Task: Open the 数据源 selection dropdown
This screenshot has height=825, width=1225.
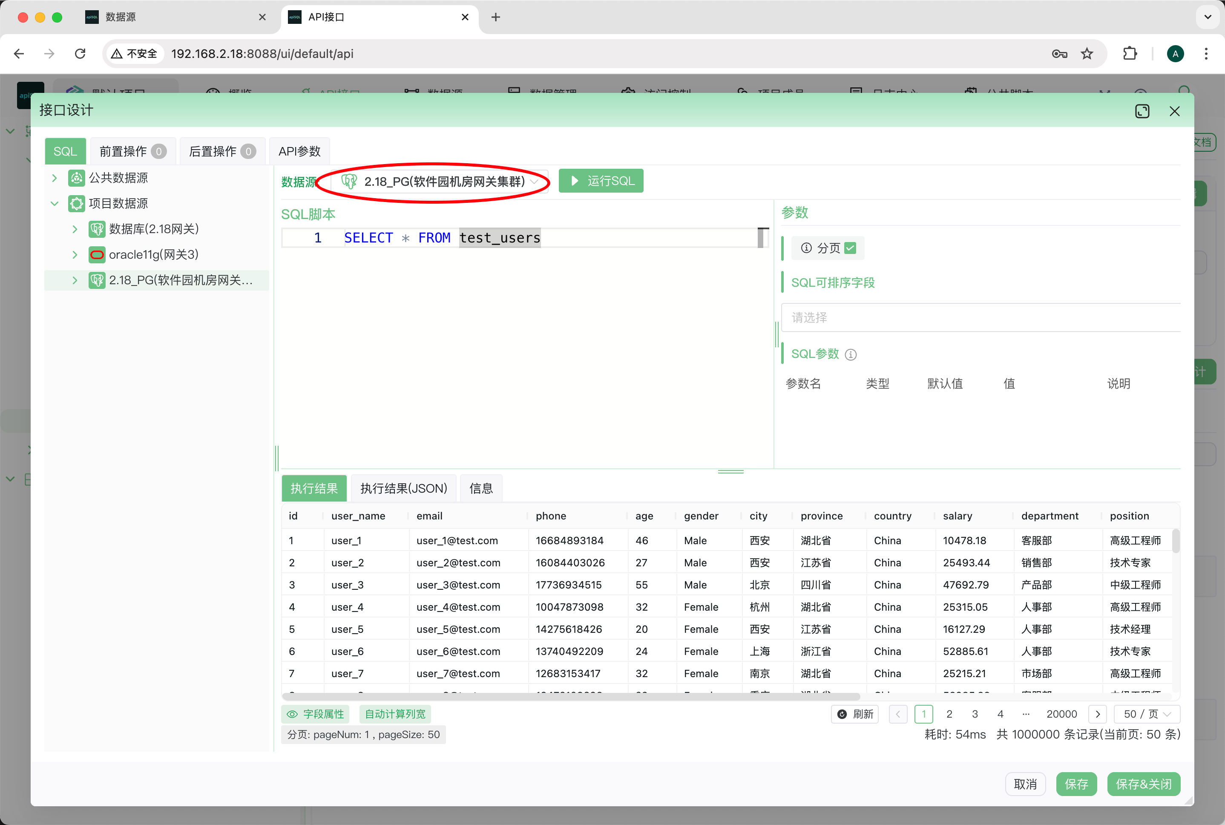Action: click(440, 182)
